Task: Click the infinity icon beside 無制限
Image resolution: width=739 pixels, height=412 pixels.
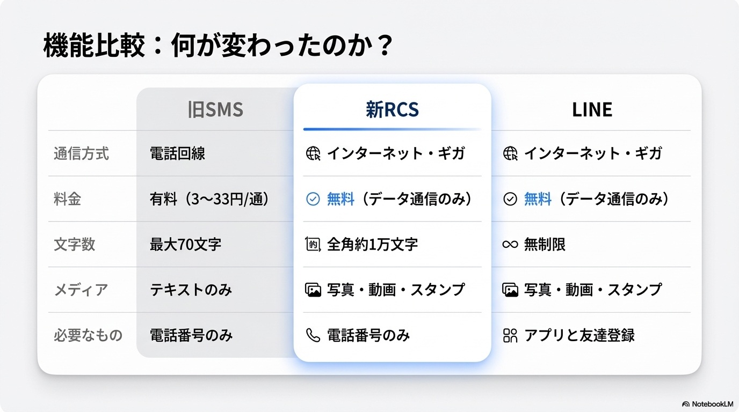Action: tap(510, 245)
